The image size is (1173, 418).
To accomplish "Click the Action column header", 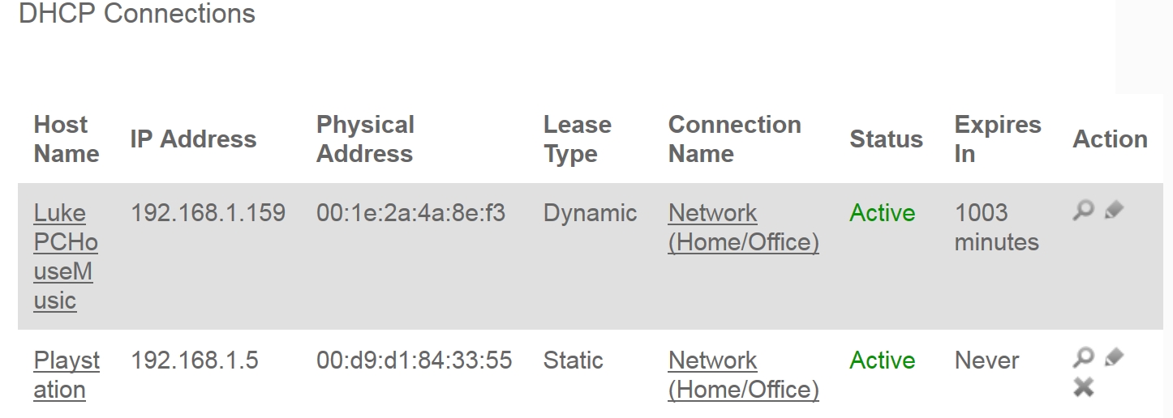I will (x=1110, y=139).
